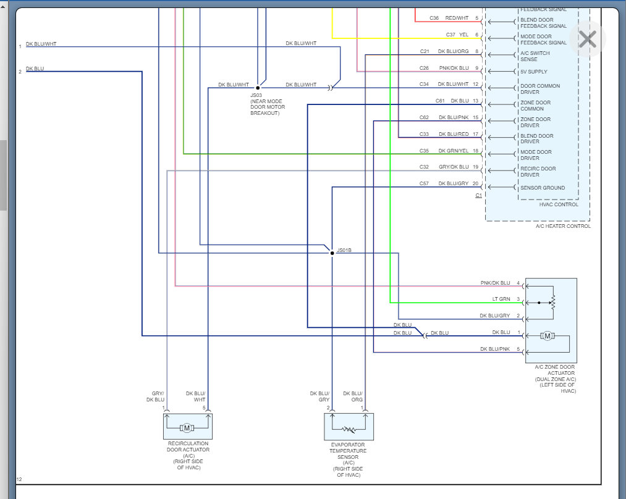Viewport: 626px width, 499px height.
Task: Click the ZONE DOOR COMMON pin description
Action: pyautogui.click(x=535, y=106)
